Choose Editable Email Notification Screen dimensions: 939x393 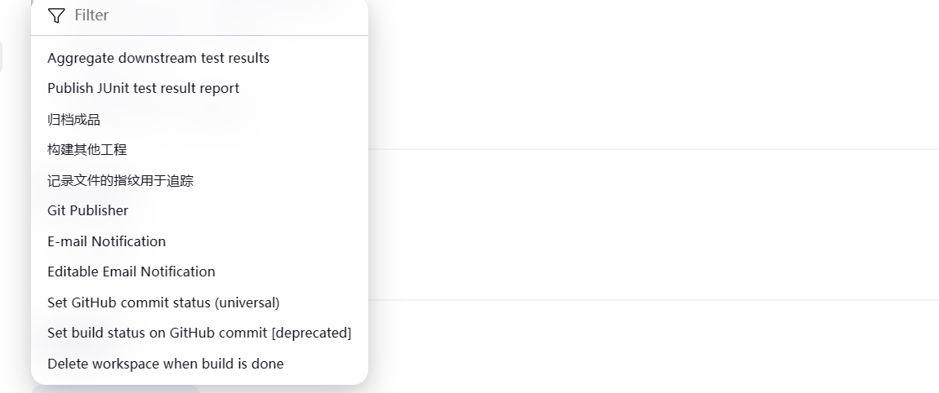pos(199,272)
